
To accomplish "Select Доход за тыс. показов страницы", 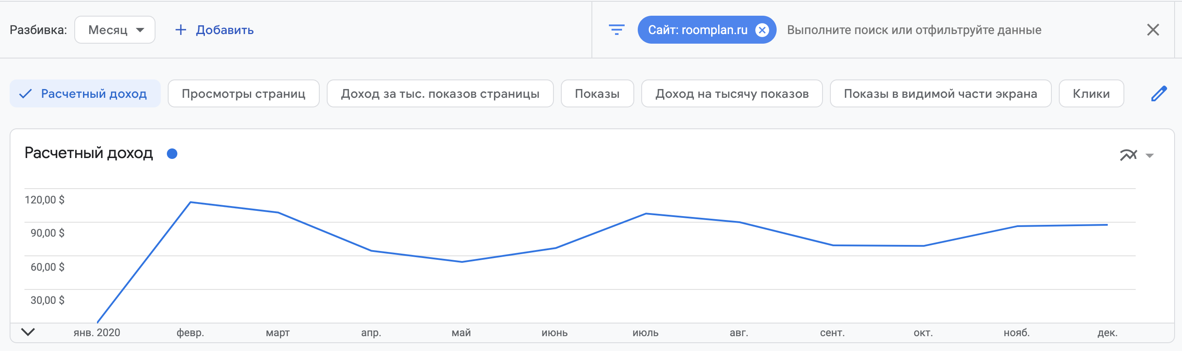I will 439,93.
